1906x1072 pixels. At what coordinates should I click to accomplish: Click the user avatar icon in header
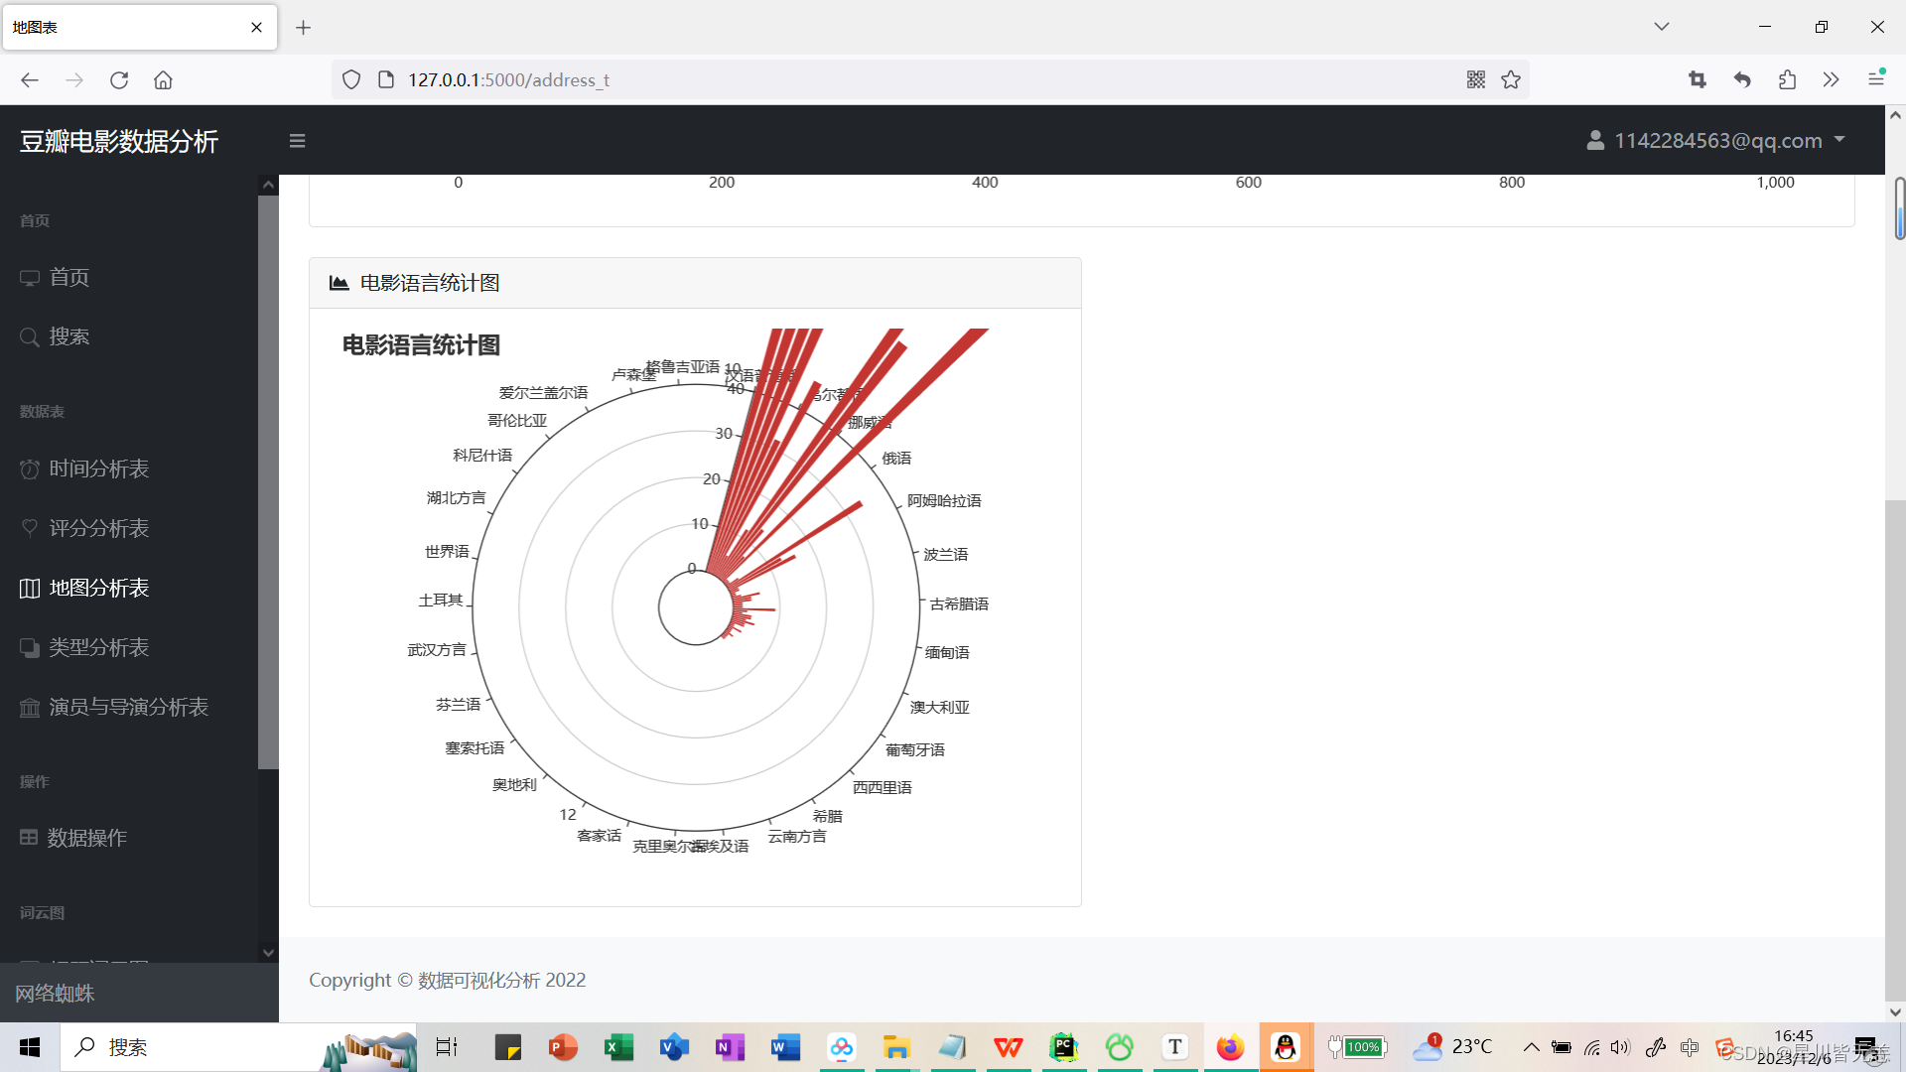[x=1595, y=141]
